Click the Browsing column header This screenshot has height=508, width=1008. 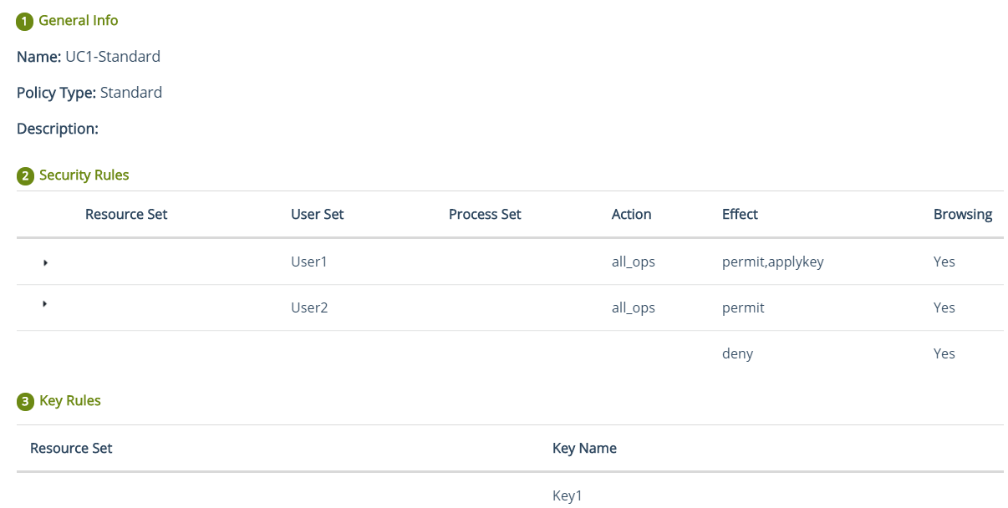[963, 215]
